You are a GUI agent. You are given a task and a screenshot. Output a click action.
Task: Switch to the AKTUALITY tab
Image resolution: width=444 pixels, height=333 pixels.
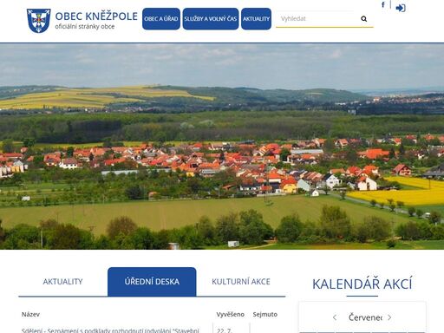[62, 282]
